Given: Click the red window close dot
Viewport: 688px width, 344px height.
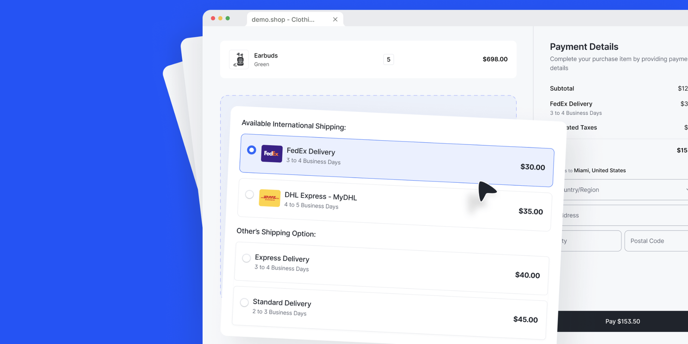Looking at the screenshot, I should [213, 18].
